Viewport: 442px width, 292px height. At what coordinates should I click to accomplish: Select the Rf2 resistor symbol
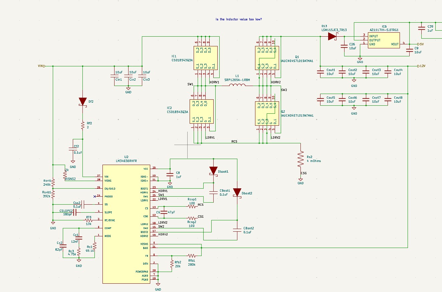tap(82, 125)
